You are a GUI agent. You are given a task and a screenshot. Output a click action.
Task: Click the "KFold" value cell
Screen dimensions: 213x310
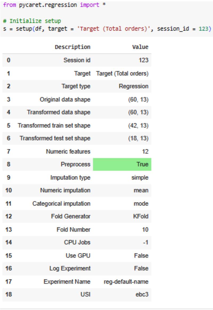click(141, 216)
